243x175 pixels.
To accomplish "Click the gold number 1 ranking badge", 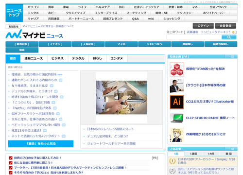I will click(173, 161).
